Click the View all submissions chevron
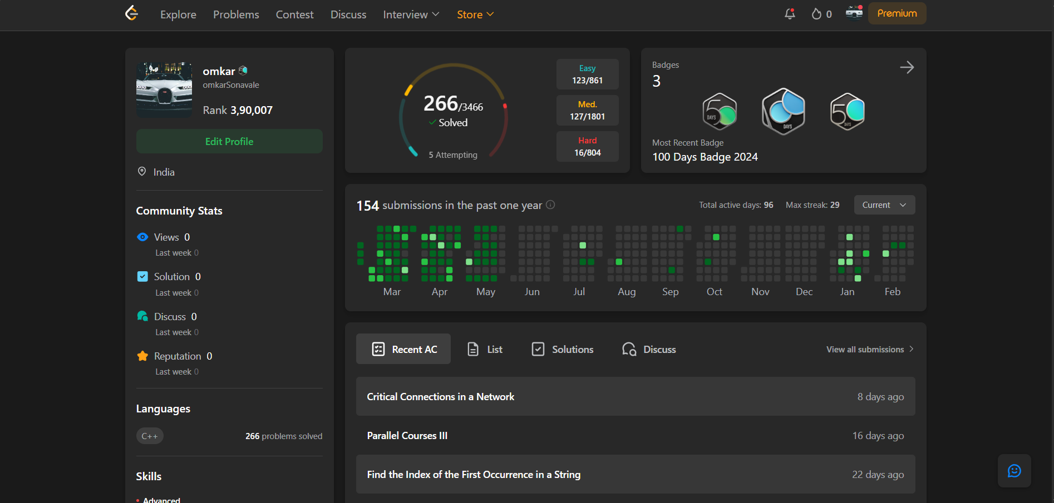 (911, 349)
